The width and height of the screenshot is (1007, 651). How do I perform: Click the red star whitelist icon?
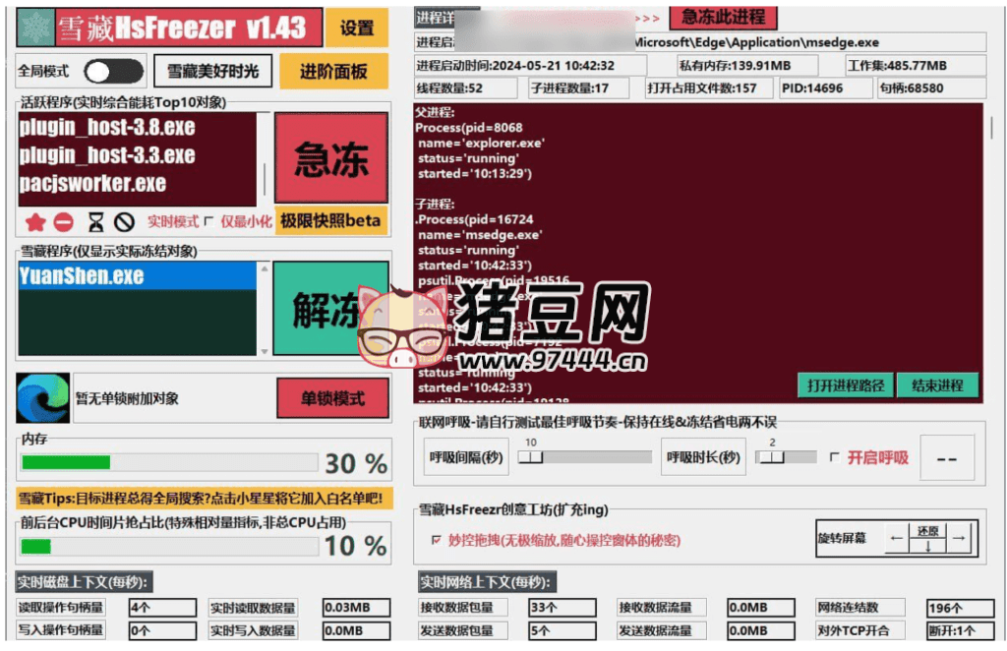[37, 222]
